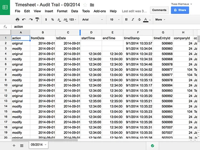Viewport: 200px width, 150px height.
Task: Open the folder icon beside the title
Action: [x=92, y=5]
